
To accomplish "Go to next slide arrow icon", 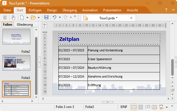I will (x=172, y=94).
